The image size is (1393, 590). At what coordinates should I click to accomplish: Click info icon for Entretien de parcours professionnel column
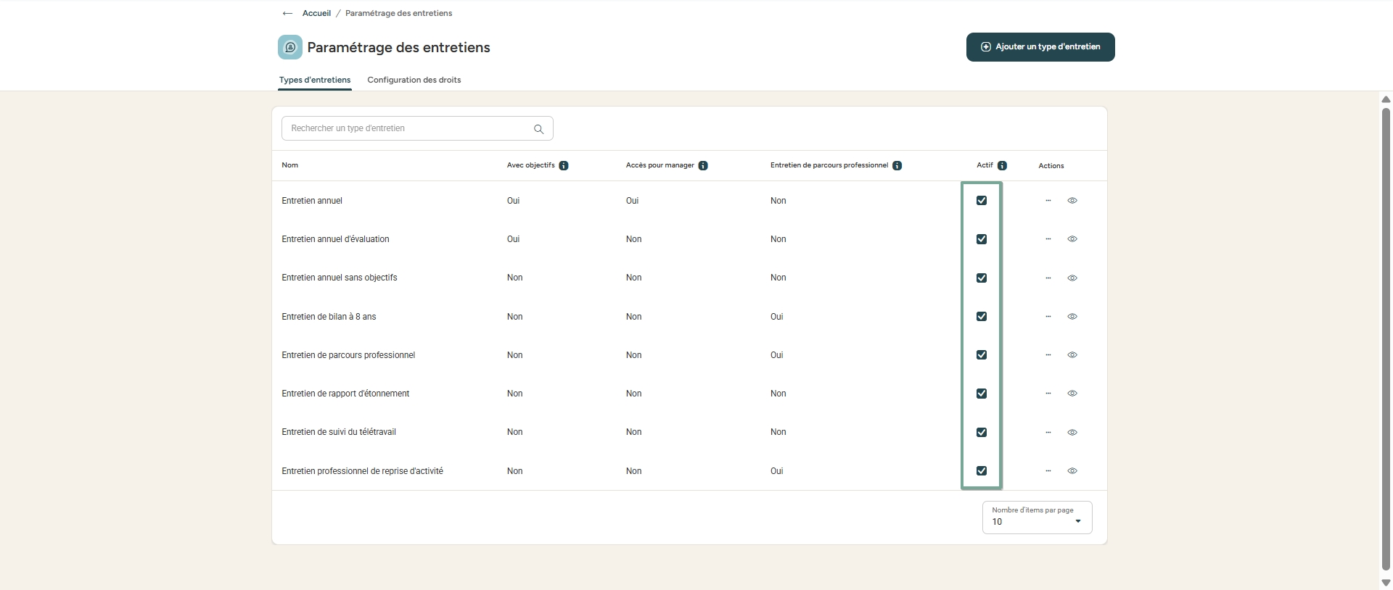coord(897,166)
